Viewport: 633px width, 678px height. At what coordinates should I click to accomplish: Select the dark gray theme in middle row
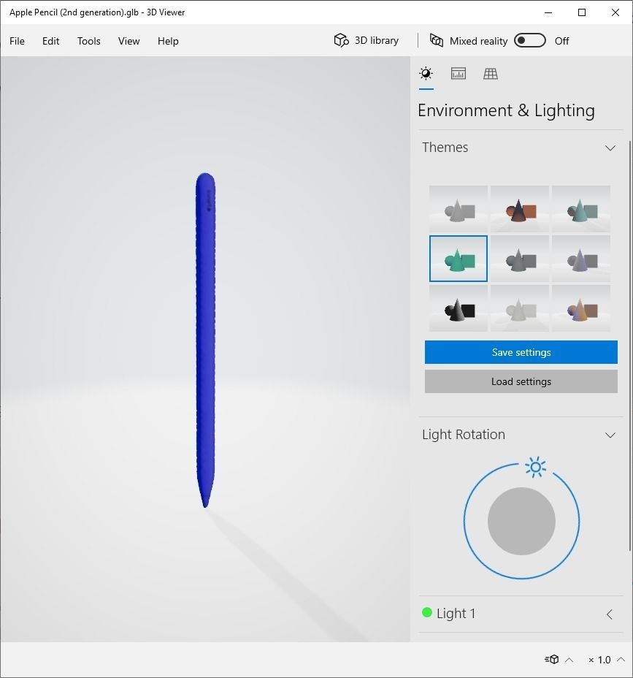click(x=520, y=259)
